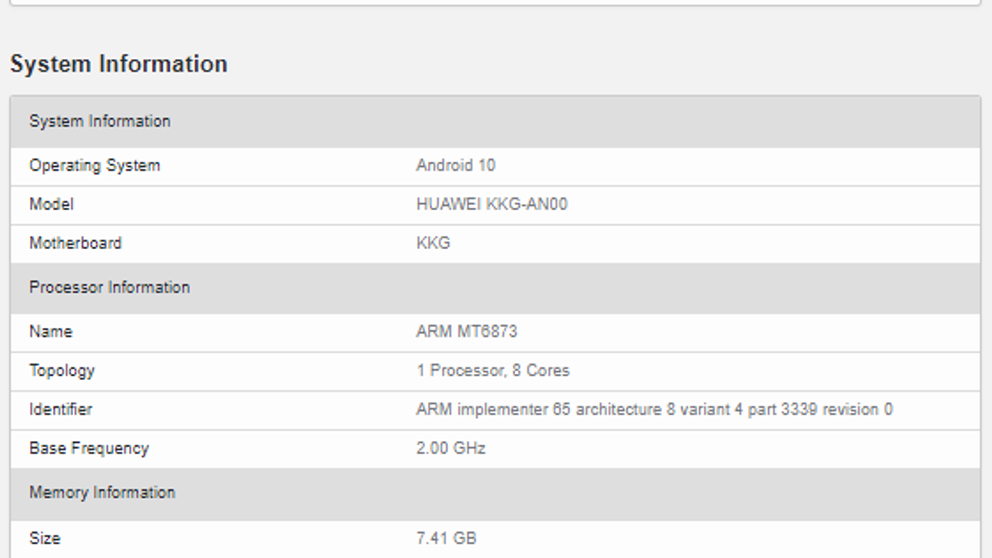Click the Base Frequency row label

(x=89, y=448)
